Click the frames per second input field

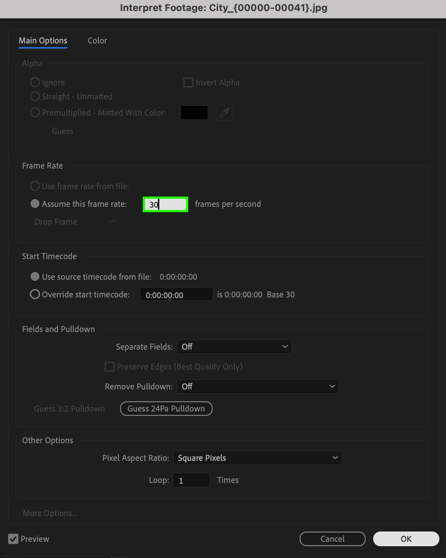click(166, 204)
